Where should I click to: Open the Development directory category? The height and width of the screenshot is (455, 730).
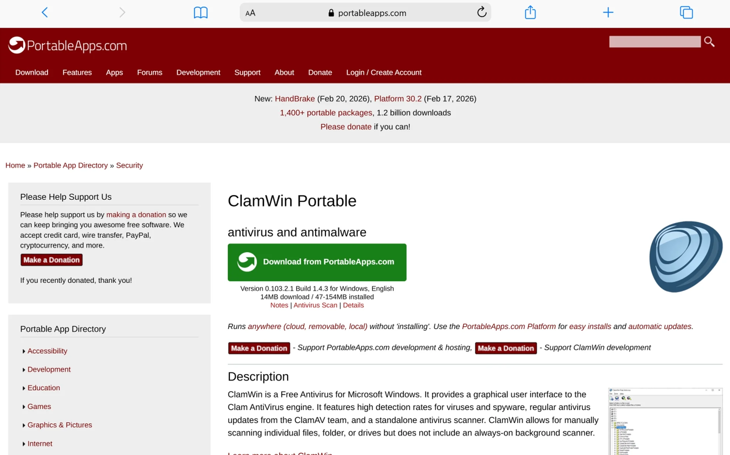coord(49,369)
